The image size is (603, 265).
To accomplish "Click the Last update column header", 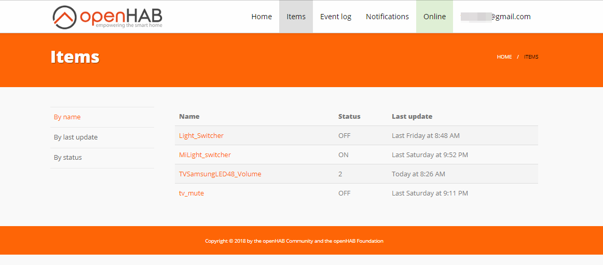I will click(x=412, y=116).
